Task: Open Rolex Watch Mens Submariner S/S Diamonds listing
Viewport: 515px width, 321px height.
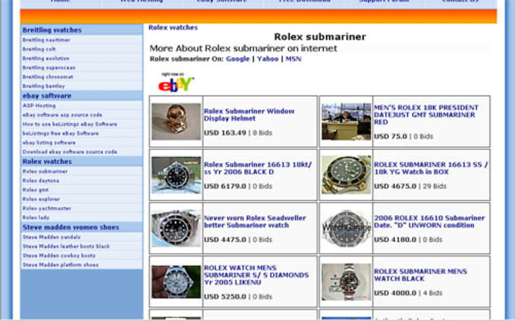Action: click(x=256, y=275)
